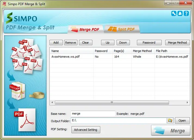
Task: Click the Whole merge method cell
Action: (137, 57)
